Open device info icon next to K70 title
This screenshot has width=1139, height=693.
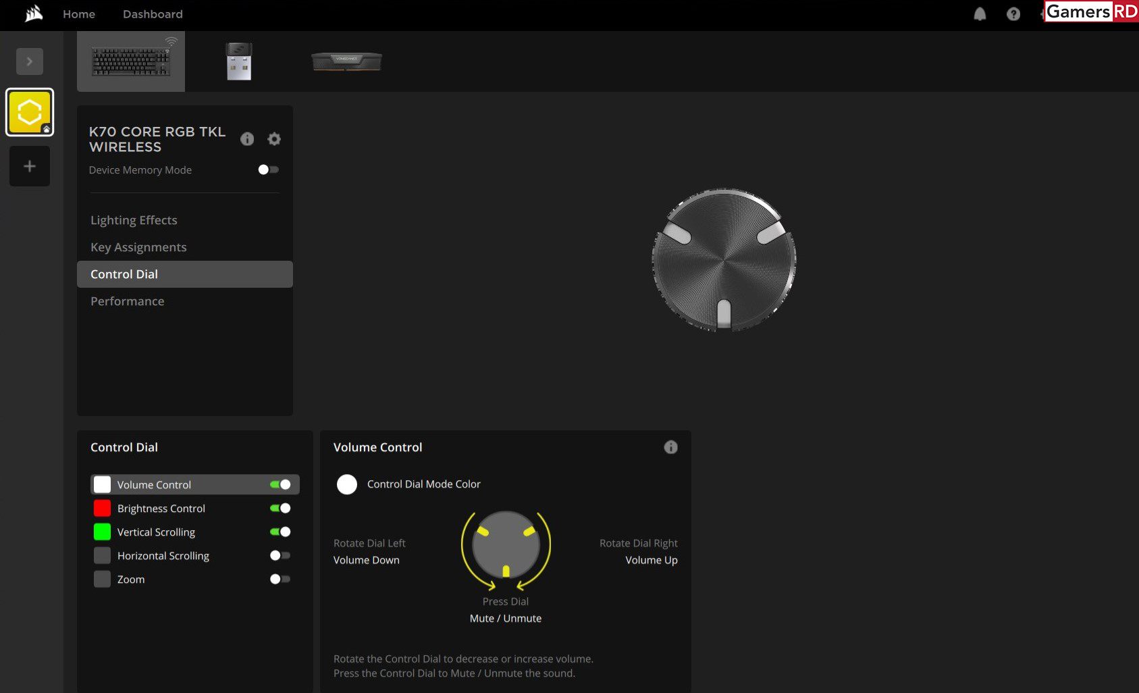tap(247, 139)
